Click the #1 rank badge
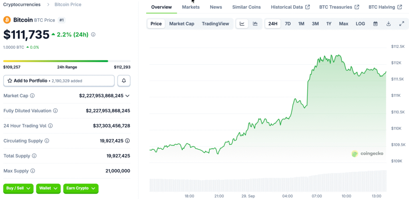The image size is (409, 199). pos(61,20)
